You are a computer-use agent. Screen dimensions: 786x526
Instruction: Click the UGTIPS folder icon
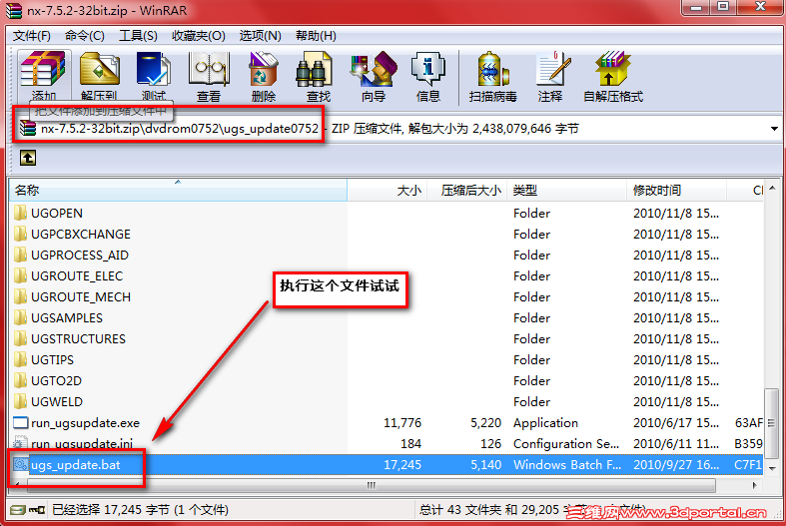point(21,360)
